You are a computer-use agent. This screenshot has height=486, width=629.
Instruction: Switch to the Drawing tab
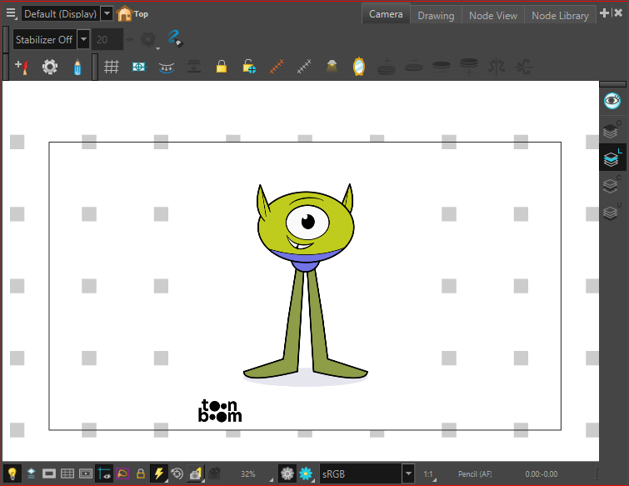pyautogui.click(x=436, y=15)
